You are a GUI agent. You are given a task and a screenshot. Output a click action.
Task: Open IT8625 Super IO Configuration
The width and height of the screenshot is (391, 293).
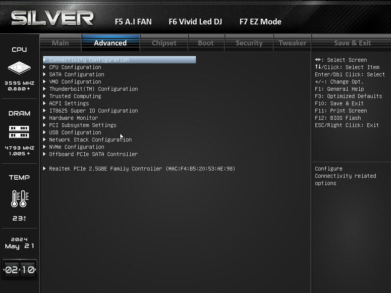click(93, 110)
